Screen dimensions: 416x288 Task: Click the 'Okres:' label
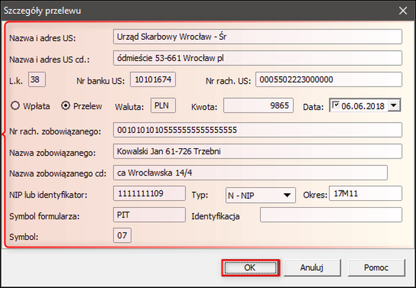(315, 195)
